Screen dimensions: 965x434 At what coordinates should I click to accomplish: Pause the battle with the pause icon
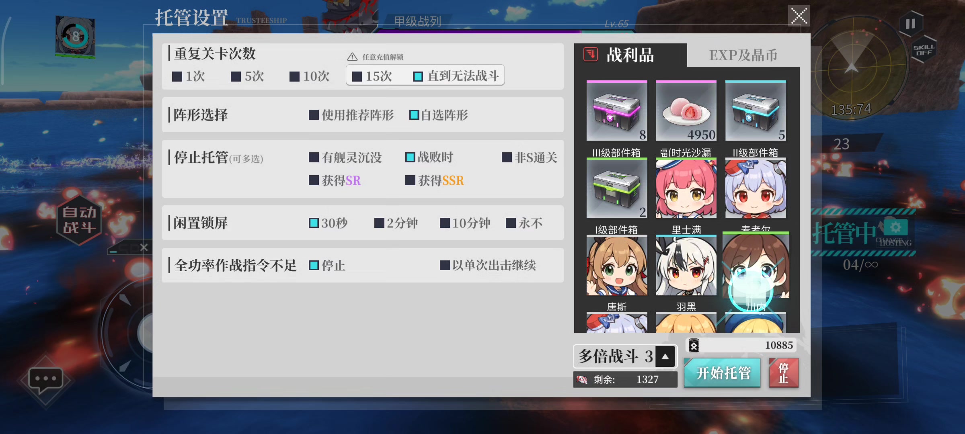tap(910, 24)
